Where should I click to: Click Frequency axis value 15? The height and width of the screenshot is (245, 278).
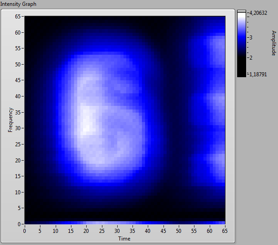(18, 176)
